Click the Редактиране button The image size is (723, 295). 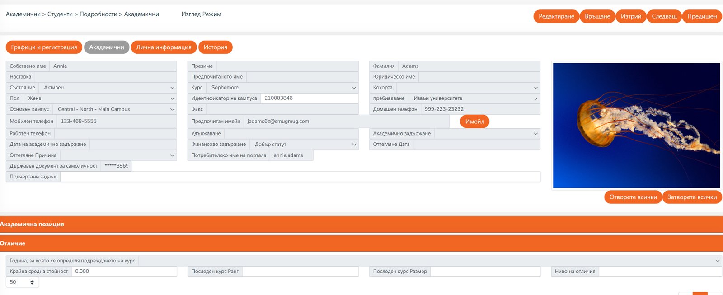(x=556, y=16)
